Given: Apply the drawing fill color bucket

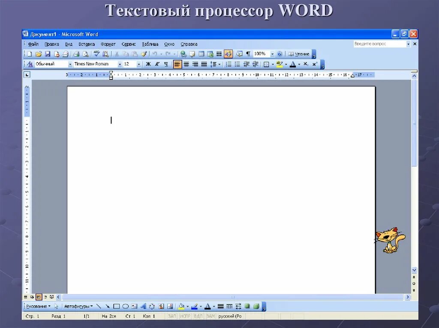Looking at the screenshot, I should pos(181,307).
